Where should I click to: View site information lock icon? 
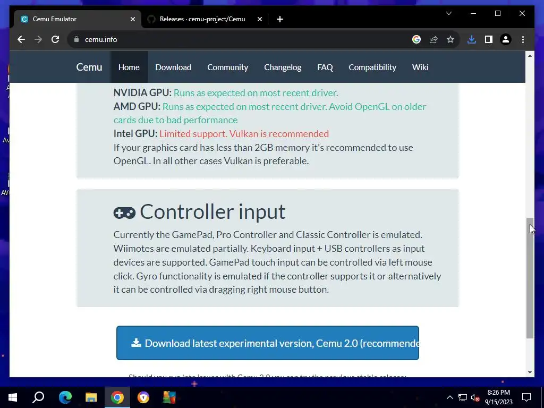point(76,39)
